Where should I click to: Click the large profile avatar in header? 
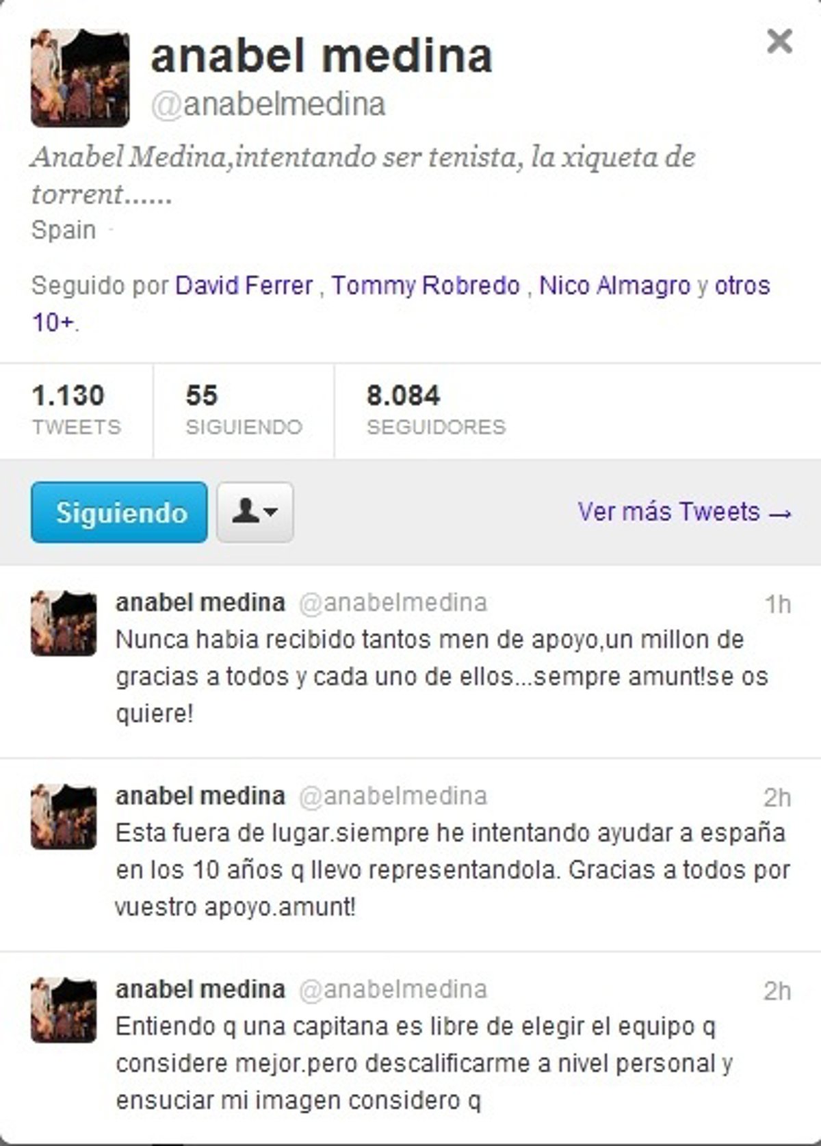pyautogui.click(x=80, y=78)
